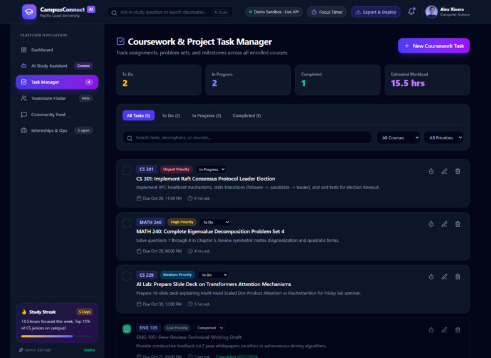The height and width of the screenshot is (358, 491).
Task: Select Task Manager in sidebar
Action: pyautogui.click(x=57, y=82)
